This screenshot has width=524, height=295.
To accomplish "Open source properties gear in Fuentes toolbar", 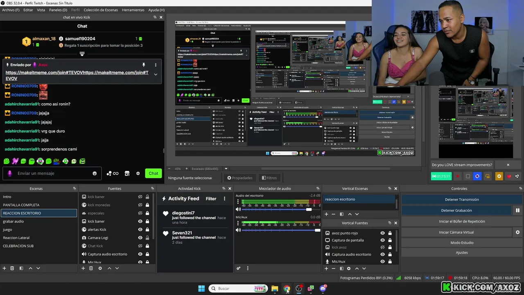I will coord(100,268).
